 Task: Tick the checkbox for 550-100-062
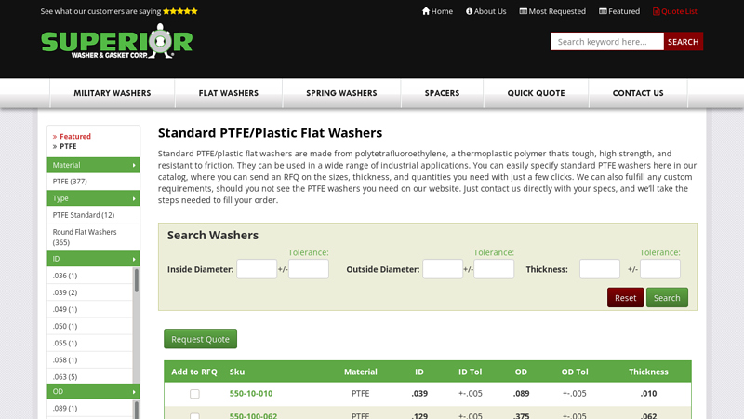[194, 416]
